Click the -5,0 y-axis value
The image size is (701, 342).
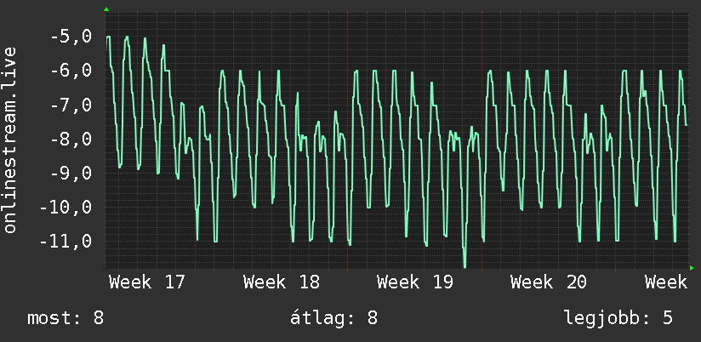(71, 37)
